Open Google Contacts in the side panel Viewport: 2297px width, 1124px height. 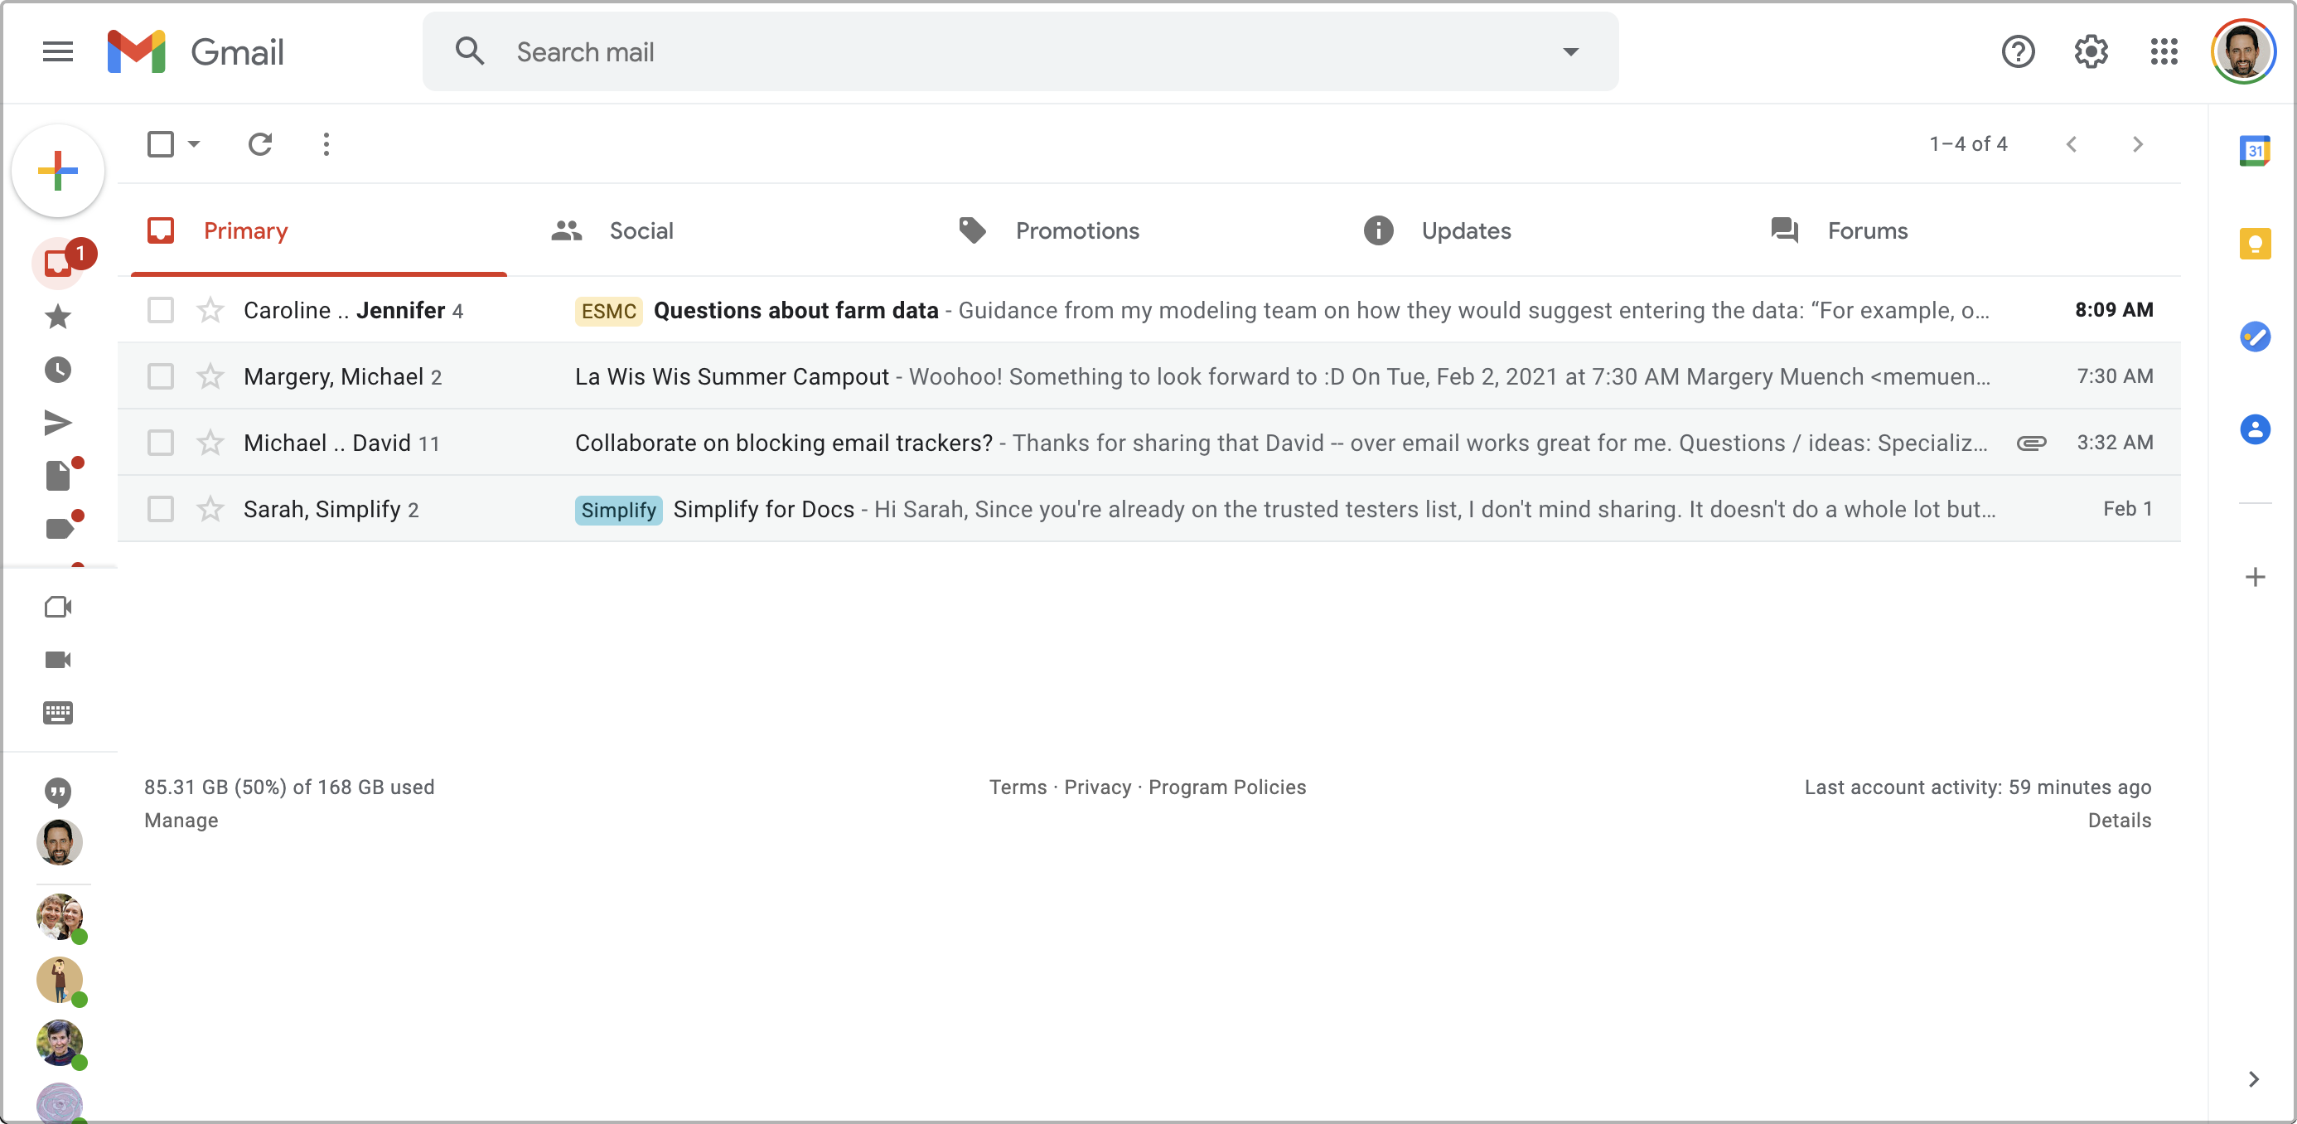[2256, 429]
